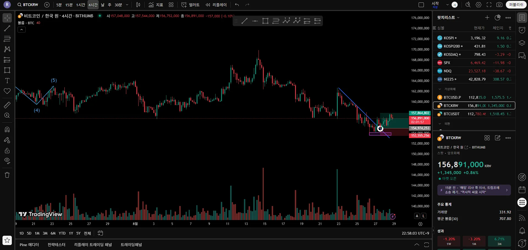The width and height of the screenshot is (528, 250).
Task: Expand the timeframe interval dropdown
Action: tap(127, 5)
